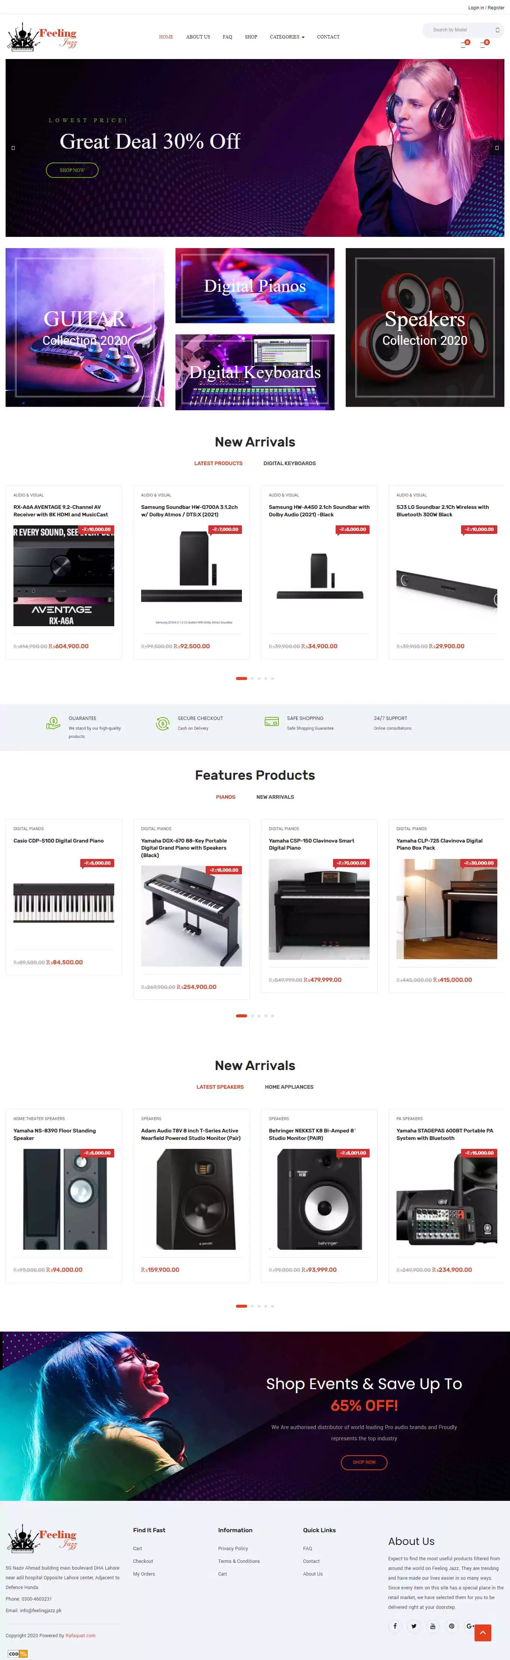This screenshot has width=510, height=1660.
Task: Click the red back-to-top arrow button
Action: point(482,1632)
